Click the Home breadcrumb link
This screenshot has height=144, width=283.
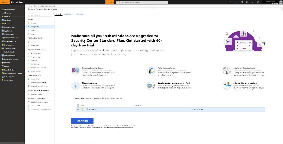(x=30, y=6)
